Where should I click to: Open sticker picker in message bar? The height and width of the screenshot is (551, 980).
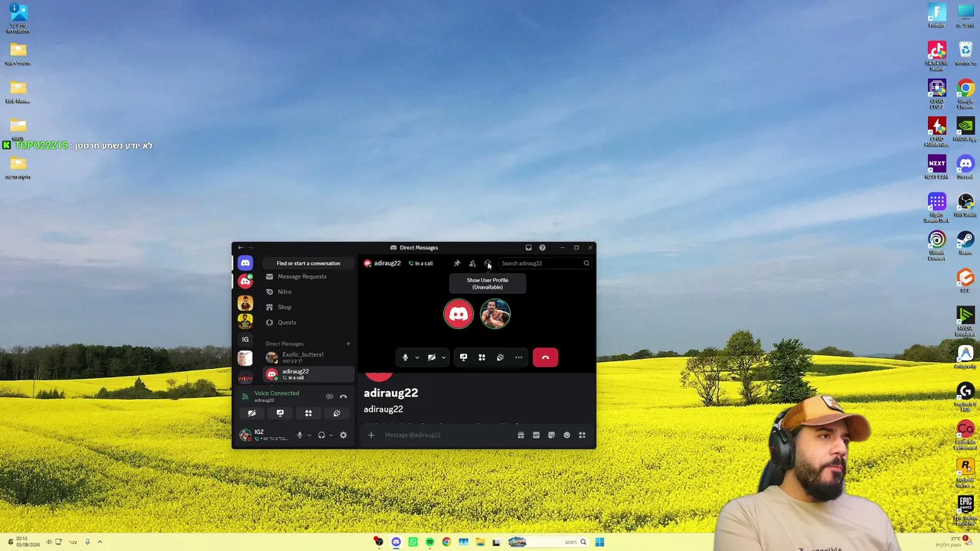point(551,435)
